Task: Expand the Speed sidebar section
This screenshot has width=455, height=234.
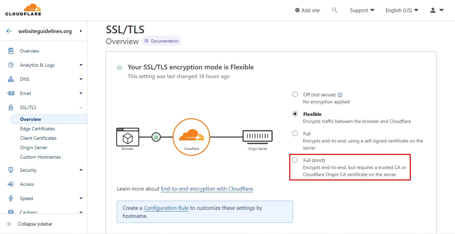Action: (x=81, y=198)
